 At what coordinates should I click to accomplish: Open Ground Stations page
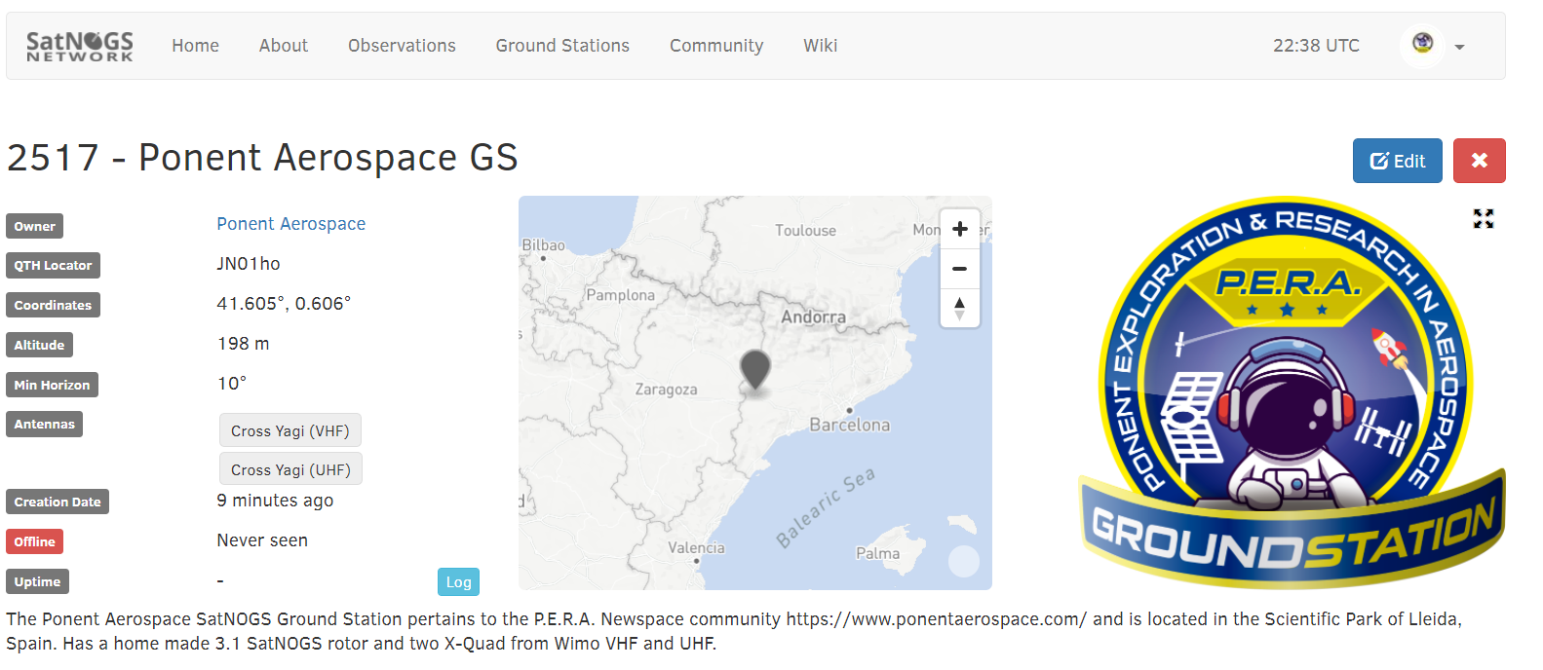(562, 46)
